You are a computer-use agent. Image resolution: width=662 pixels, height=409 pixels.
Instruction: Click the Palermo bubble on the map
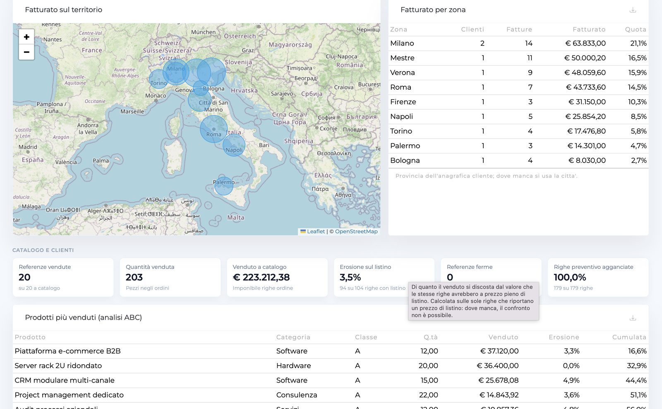[x=224, y=186]
